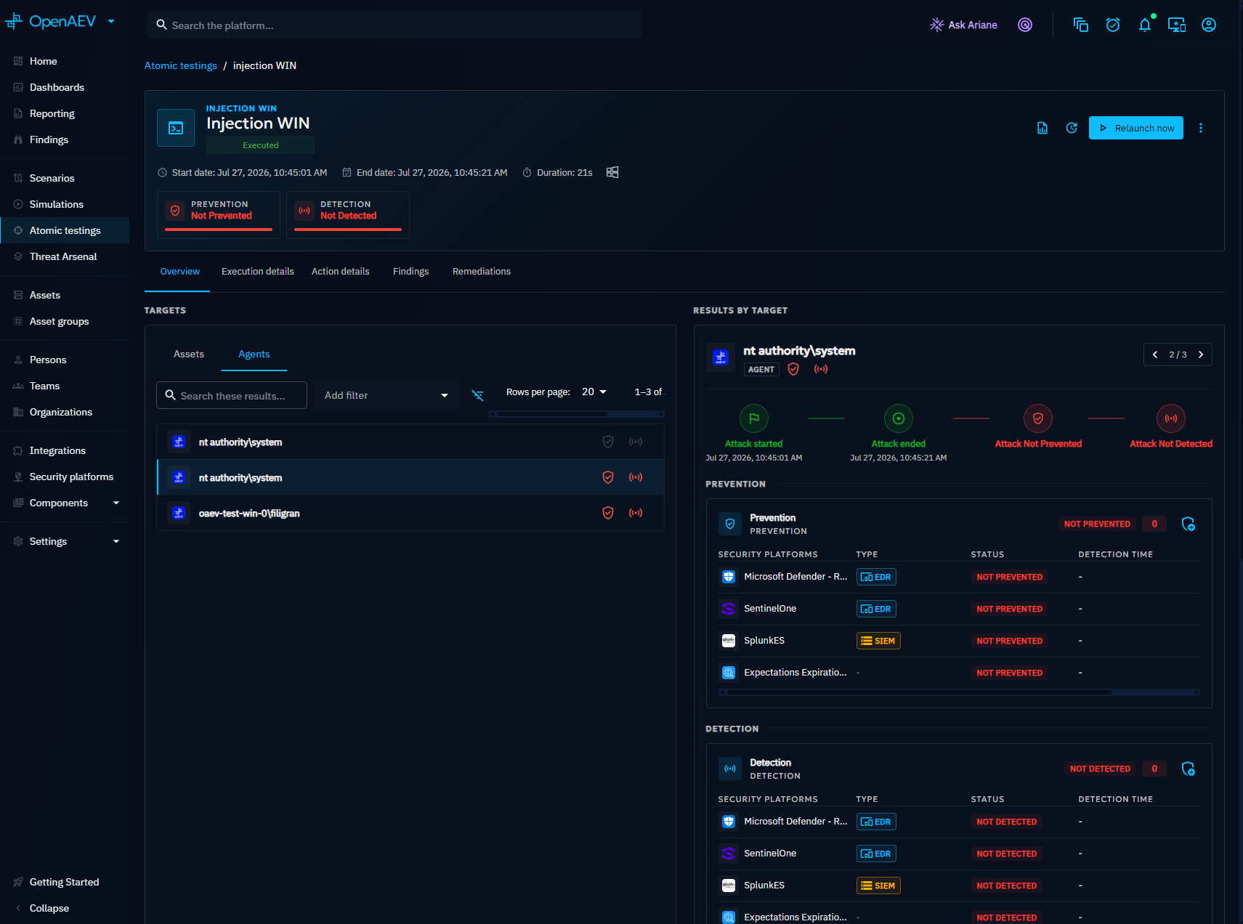
Task: Click NOT DETECTED status for Microsoft Defender
Action: pyautogui.click(x=1007, y=822)
